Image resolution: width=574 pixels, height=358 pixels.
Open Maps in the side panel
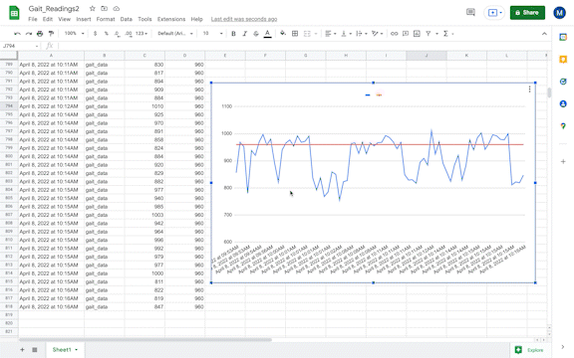coord(563,126)
